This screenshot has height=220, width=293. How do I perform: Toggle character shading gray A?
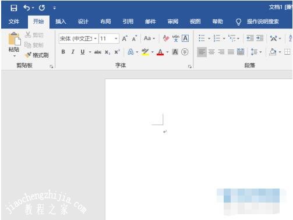click(x=175, y=52)
